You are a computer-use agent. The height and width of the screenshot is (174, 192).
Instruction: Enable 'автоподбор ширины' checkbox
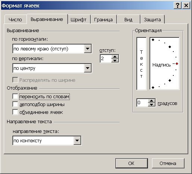[x=15, y=104]
